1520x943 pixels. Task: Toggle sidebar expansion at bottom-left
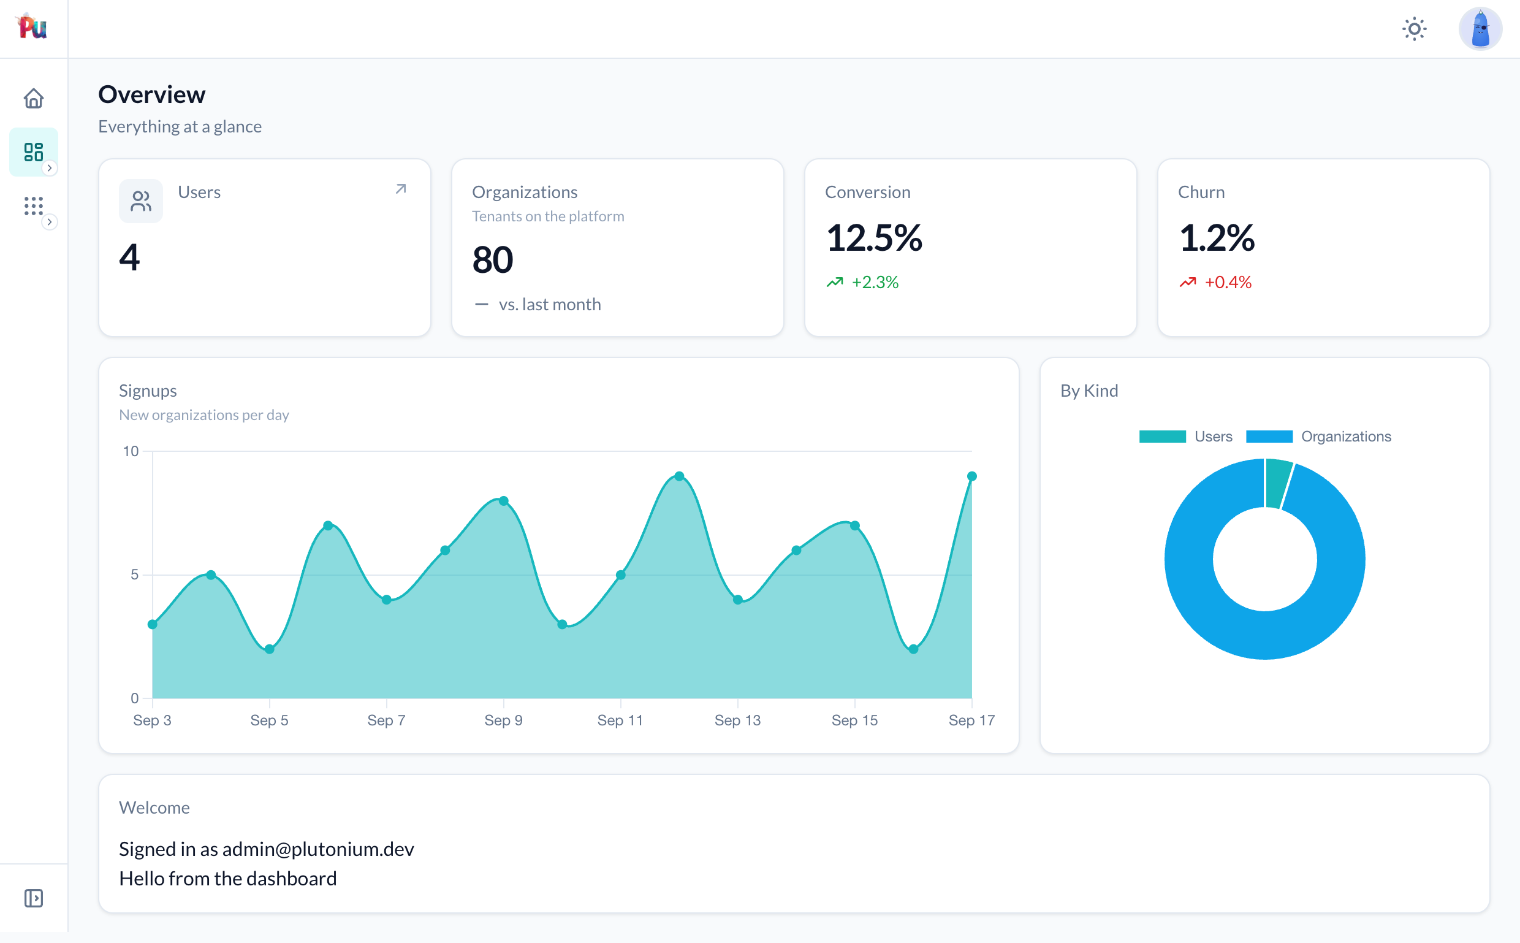point(34,898)
